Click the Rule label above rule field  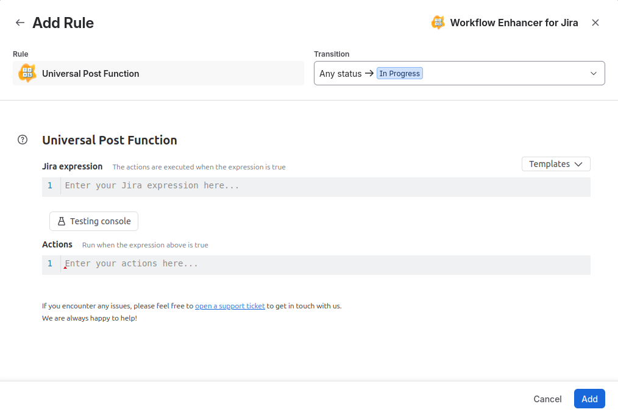21,54
